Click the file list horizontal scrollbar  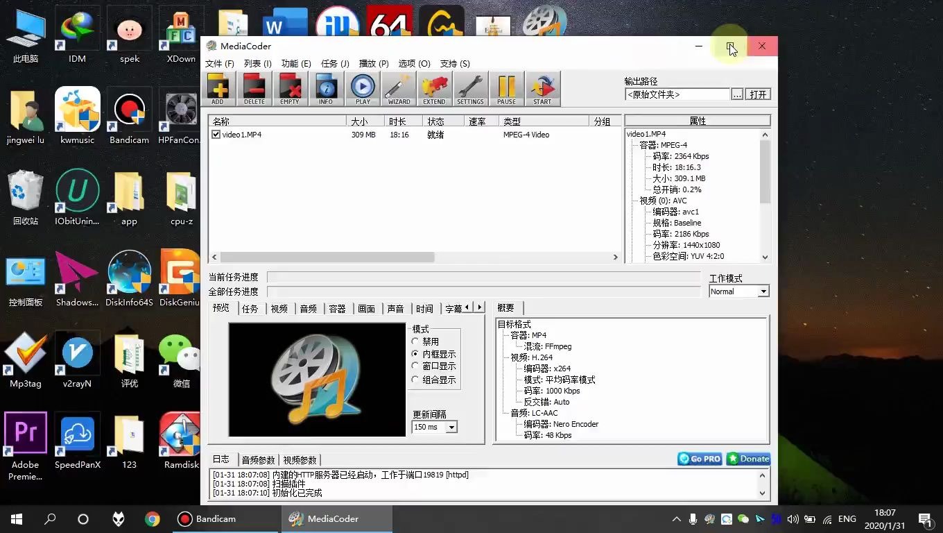[415, 257]
